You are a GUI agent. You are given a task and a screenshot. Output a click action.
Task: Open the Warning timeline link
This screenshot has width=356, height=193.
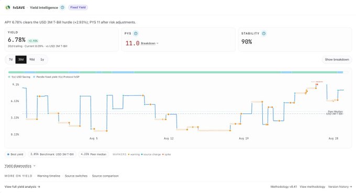(x=49, y=176)
